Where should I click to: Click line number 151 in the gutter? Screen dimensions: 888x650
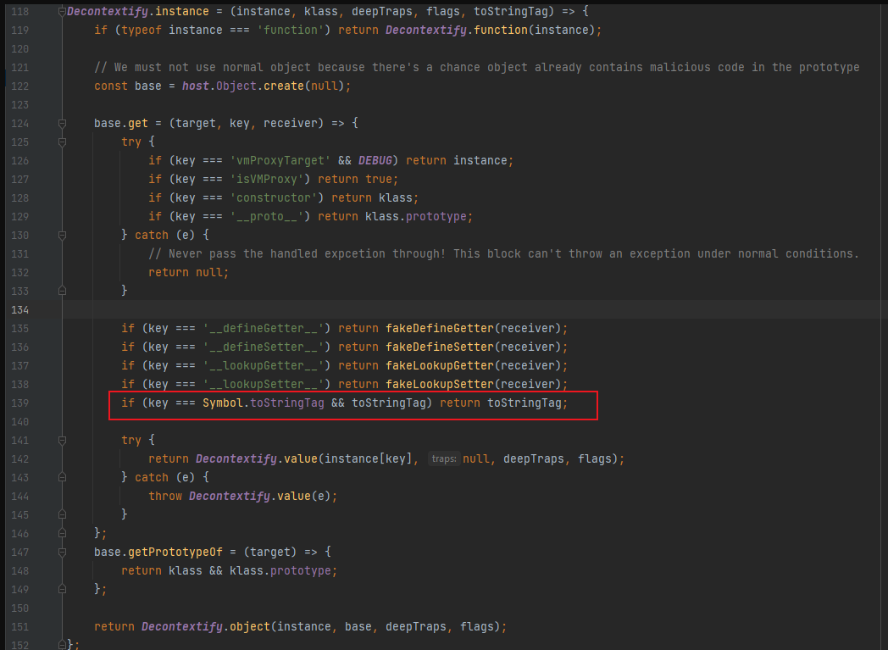19,627
